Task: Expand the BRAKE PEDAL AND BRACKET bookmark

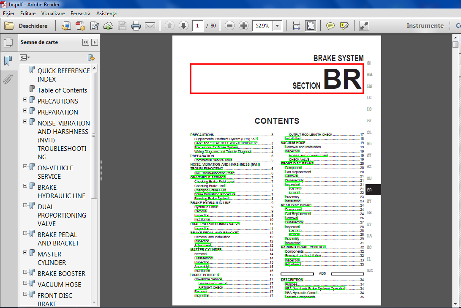Action: click(25, 233)
